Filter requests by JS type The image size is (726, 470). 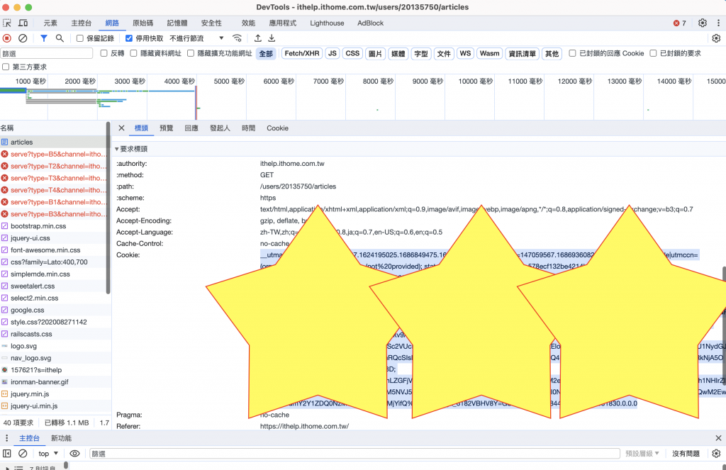point(333,54)
